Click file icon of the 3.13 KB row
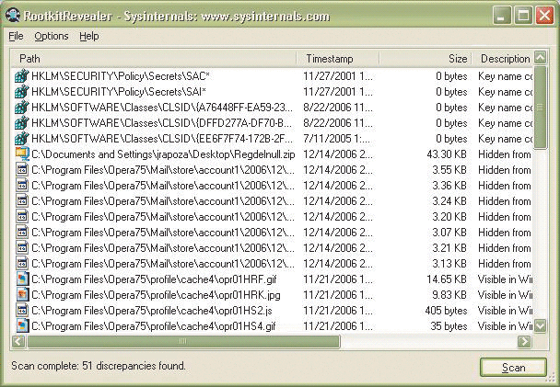The height and width of the screenshot is (387, 560). [x=22, y=264]
